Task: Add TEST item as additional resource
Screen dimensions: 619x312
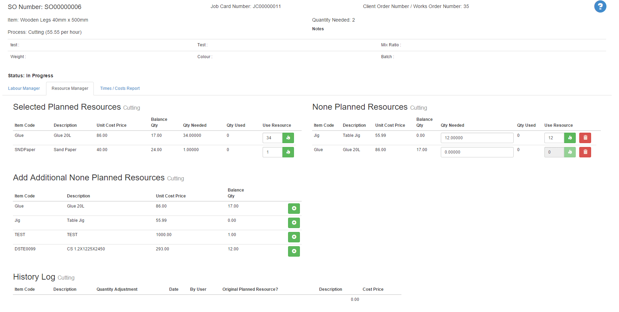Action: (294, 237)
